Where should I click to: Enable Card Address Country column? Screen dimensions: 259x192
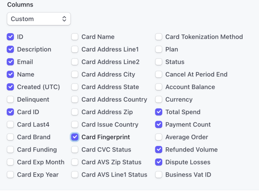pyautogui.click(x=75, y=99)
